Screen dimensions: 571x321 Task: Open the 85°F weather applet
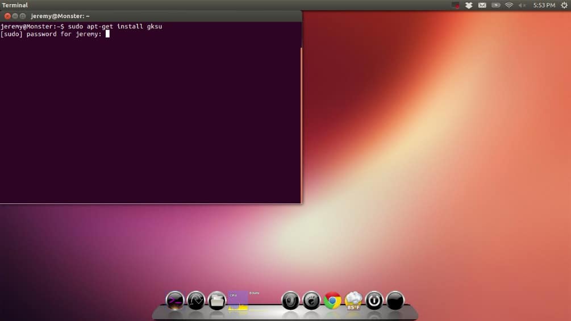coord(353,301)
